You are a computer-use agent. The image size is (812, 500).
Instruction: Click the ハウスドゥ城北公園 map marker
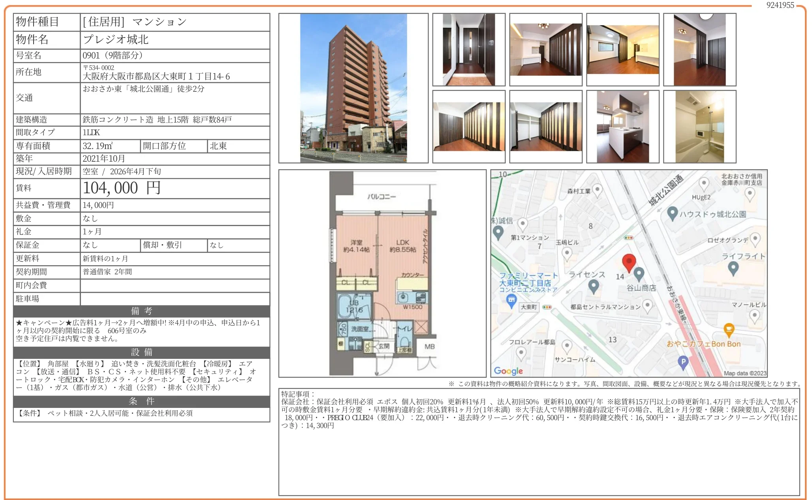click(x=672, y=213)
